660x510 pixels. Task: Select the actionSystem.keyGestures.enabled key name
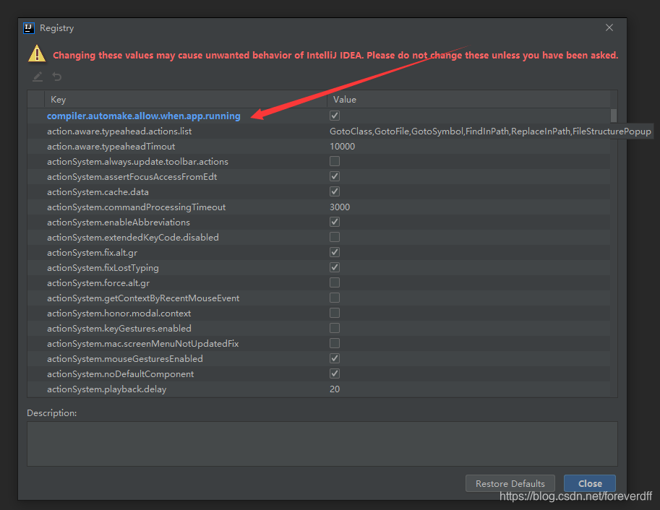[x=119, y=328]
